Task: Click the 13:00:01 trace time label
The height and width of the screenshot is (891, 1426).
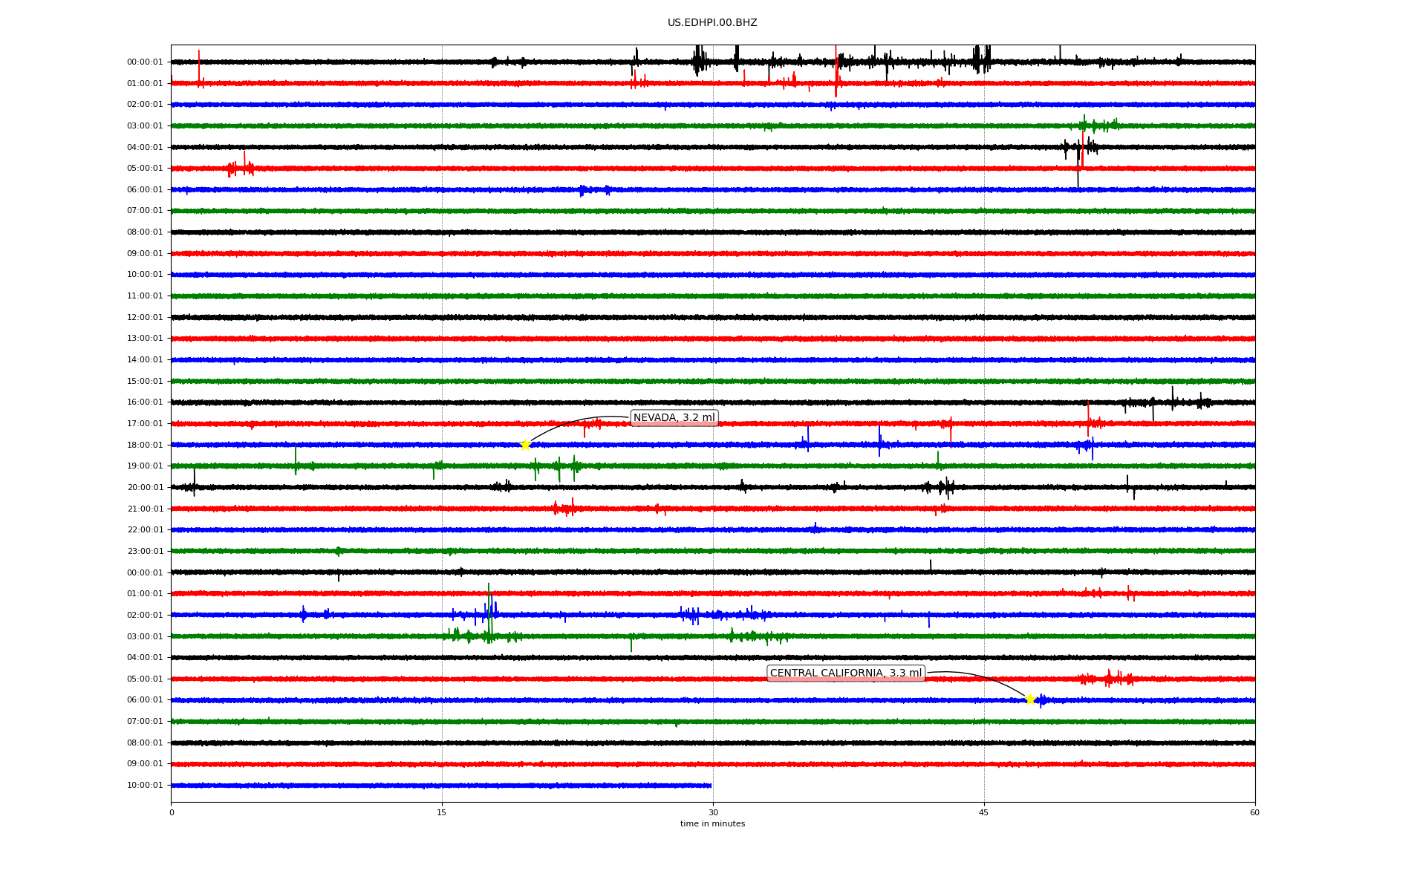Action: [145, 339]
